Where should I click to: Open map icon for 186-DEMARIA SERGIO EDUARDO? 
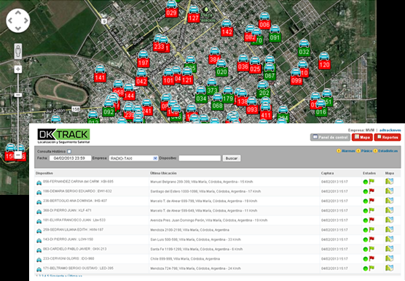pos(389,191)
